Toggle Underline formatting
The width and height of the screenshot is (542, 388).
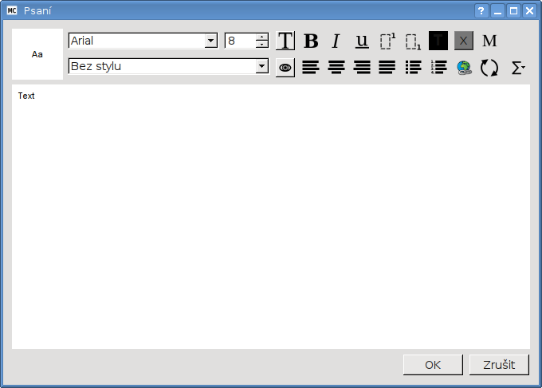coord(362,41)
